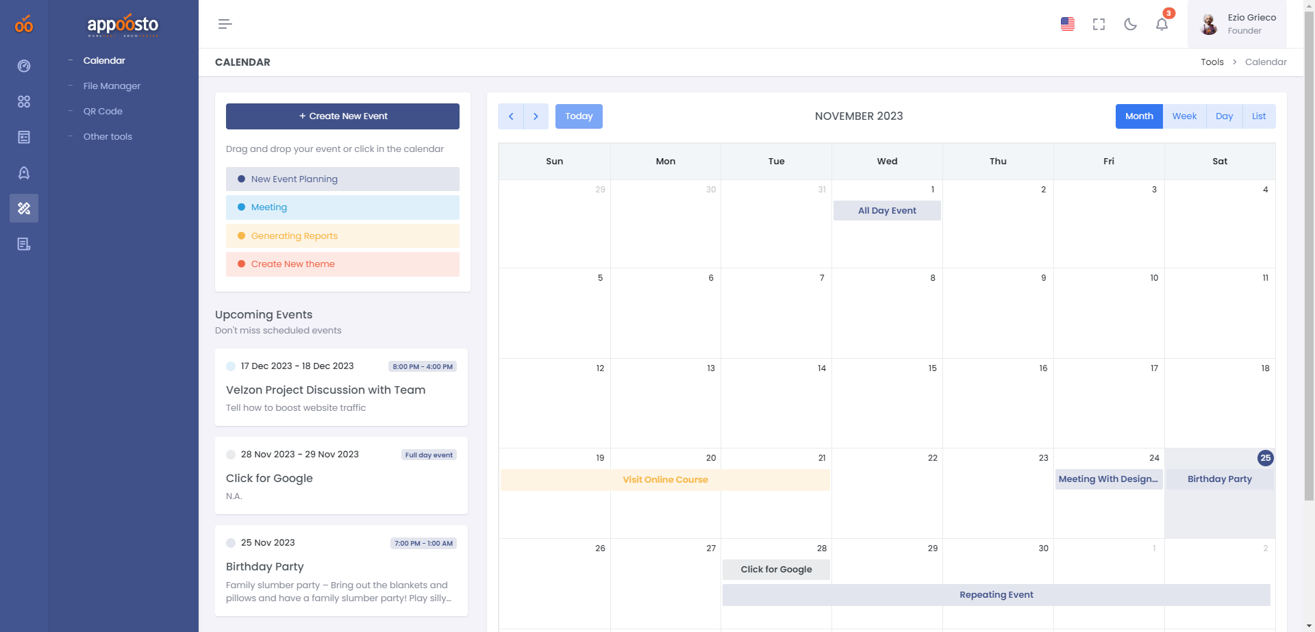Open the notifications bell icon
Screen dimensions: 1315x632
click(x=1162, y=24)
